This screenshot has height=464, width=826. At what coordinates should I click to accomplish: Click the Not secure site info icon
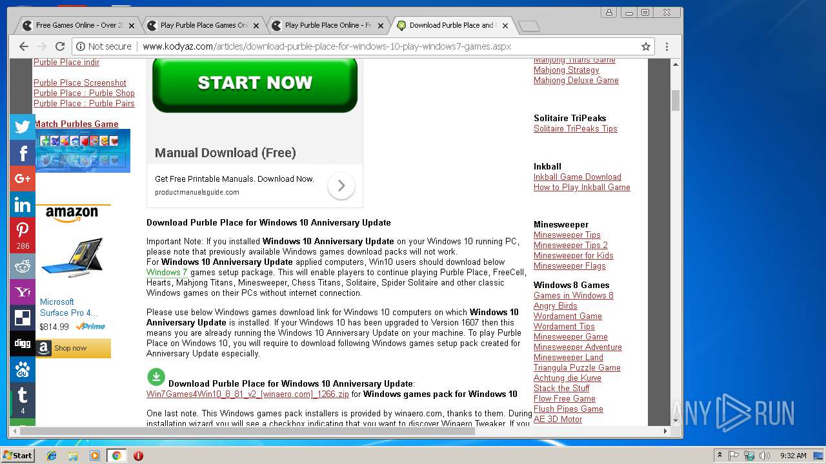81,46
